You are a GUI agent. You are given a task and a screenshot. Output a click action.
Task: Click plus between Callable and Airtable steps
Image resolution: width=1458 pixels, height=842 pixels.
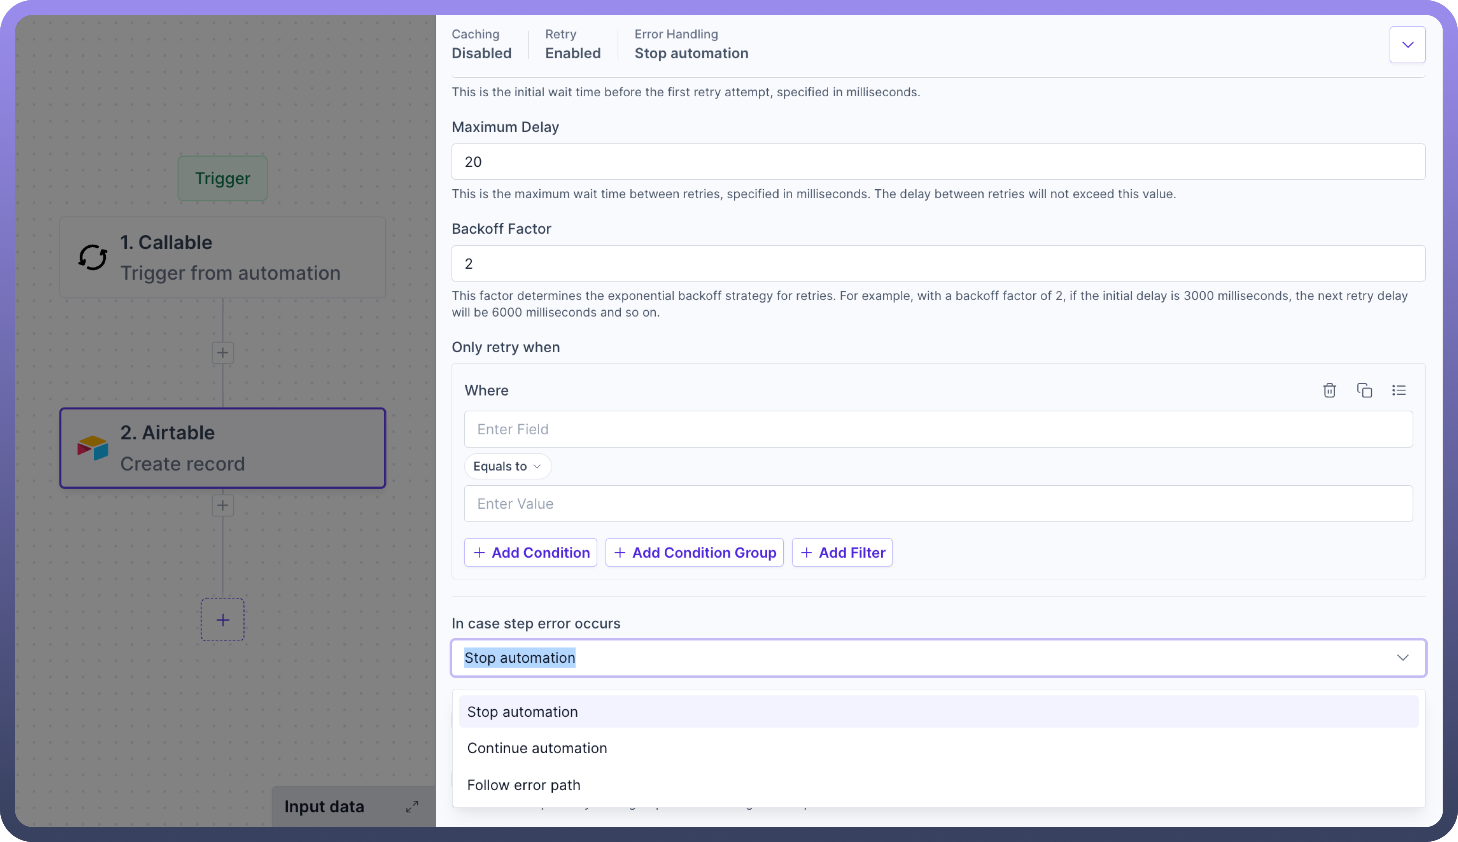tap(223, 353)
